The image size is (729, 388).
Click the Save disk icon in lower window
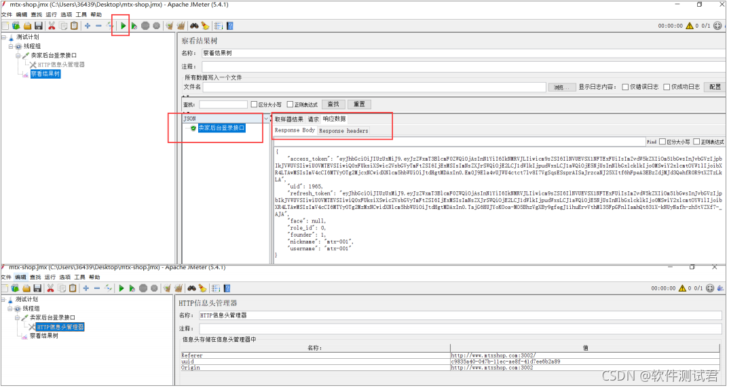[37, 288]
